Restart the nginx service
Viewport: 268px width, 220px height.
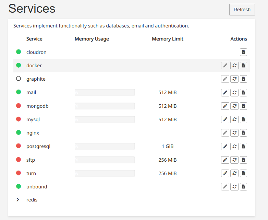(x=234, y=133)
